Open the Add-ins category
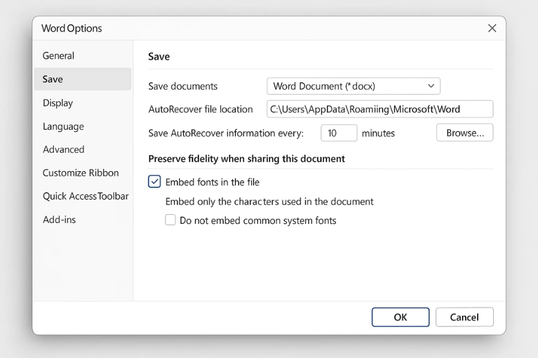538x358 pixels. [x=59, y=220]
